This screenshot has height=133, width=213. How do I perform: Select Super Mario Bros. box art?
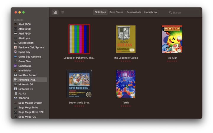(79, 84)
